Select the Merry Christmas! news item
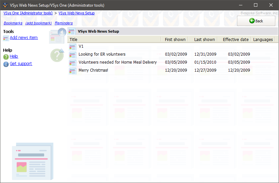This screenshot has width=279, height=183. click(93, 70)
